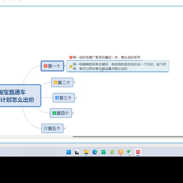Open File Explorer from the taskbar
183x183 pixels.
point(86,152)
